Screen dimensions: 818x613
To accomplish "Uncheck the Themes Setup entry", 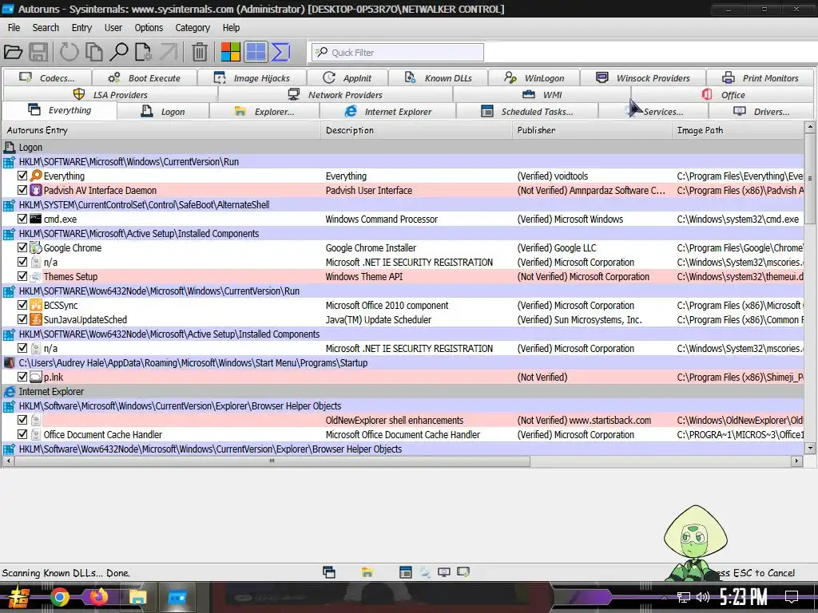I will click(x=22, y=276).
